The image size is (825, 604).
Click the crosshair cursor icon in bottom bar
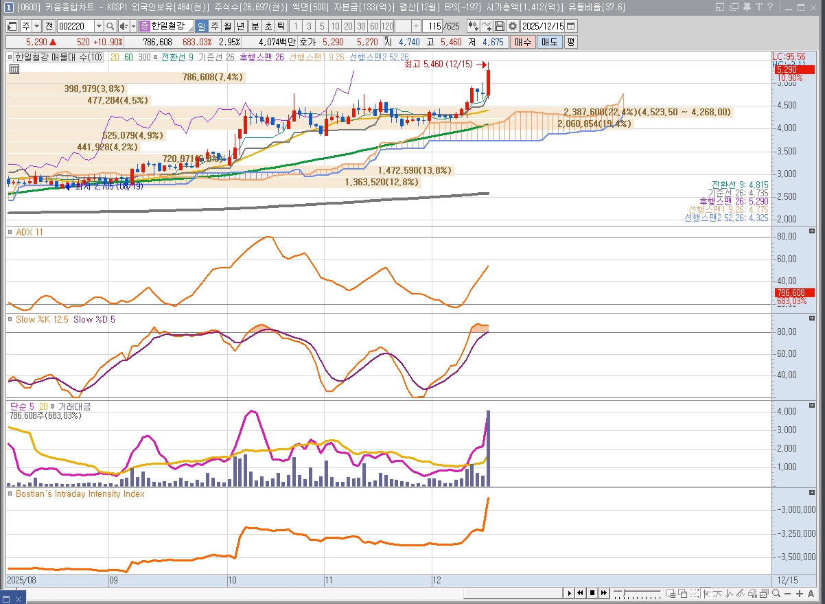[x=706, y=593]
